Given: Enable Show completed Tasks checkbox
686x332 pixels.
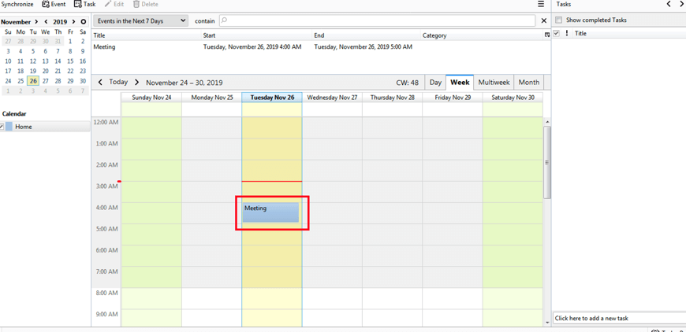Looking at the screenshot, I should (x=559, y=20).
